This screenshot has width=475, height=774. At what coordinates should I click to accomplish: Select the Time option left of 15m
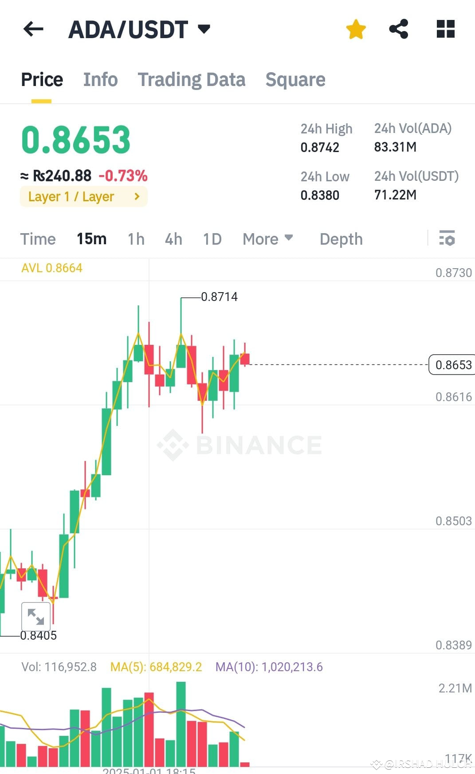[x=38, y=239]
